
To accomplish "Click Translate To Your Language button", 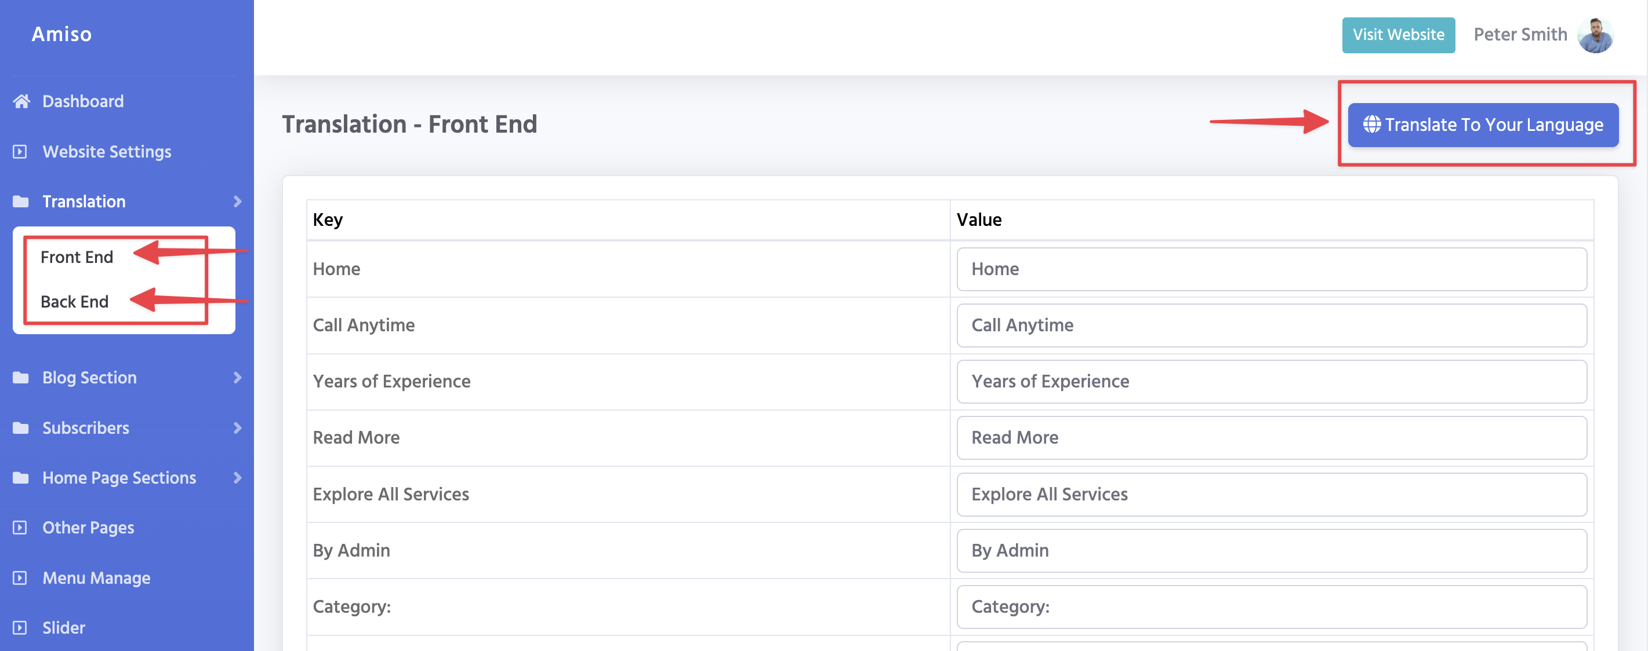I will point(1483,125).
